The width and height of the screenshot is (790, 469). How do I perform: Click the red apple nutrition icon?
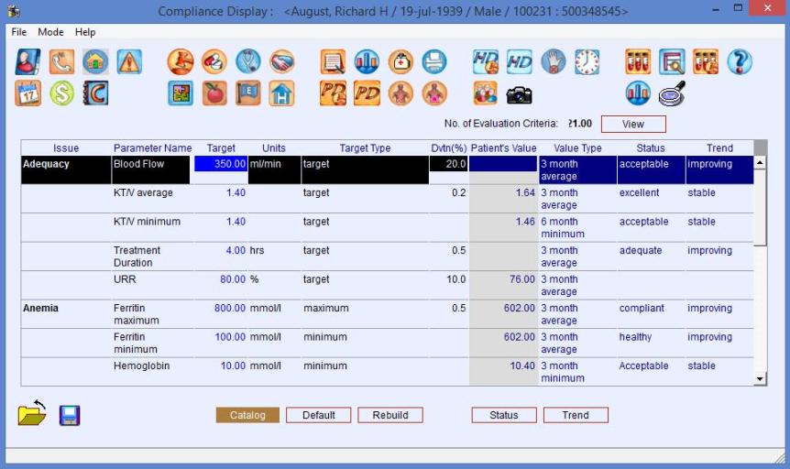[214, 93]
